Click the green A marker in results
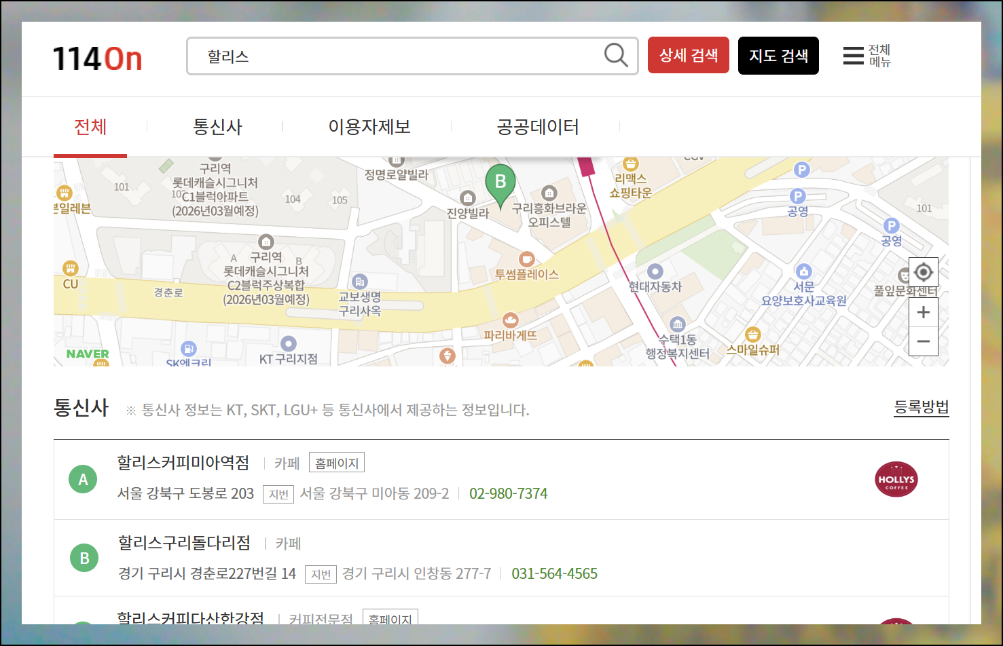 (84, 479)
